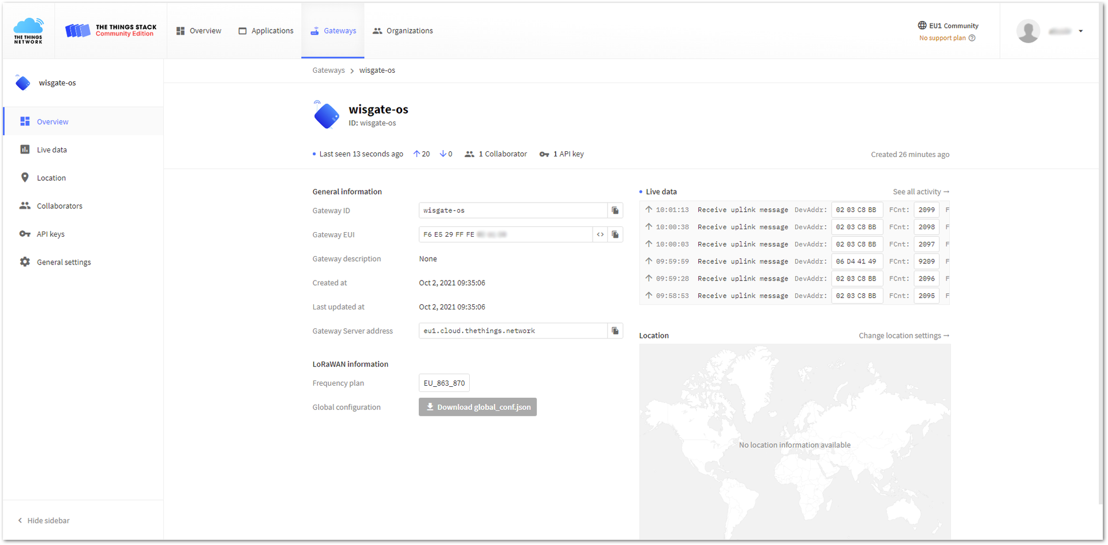Click The Things Stack Community Edition logo

click(x=111, y=31)
